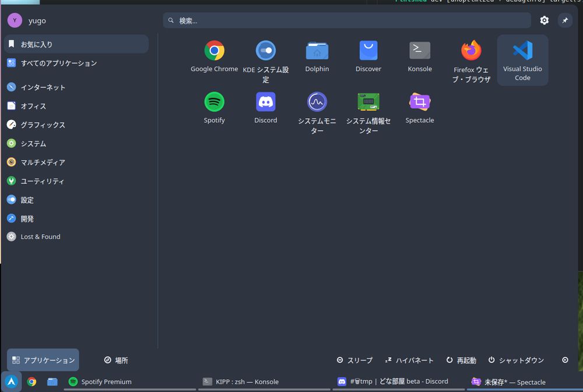Click シャットダウン button
Viewport: 583px width, 392px height.
[516, 360]
